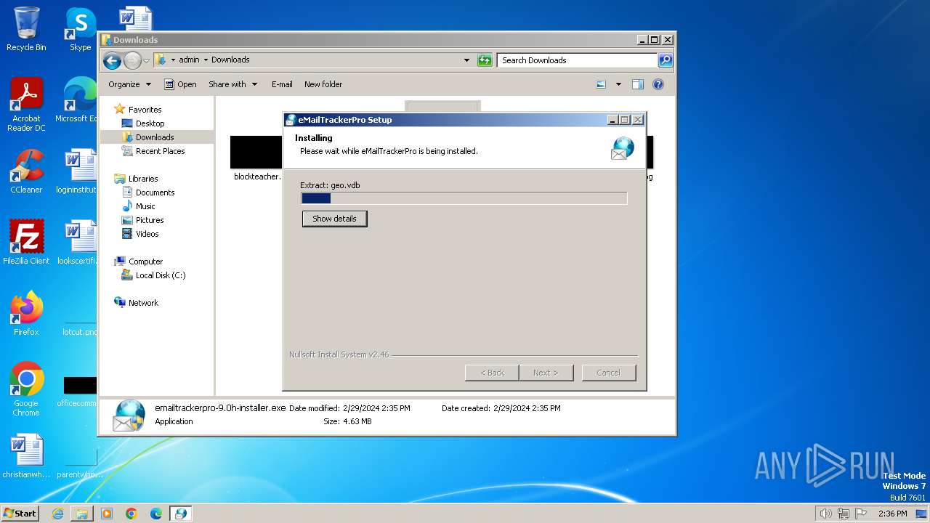Click forward arrow in Downloads explorer window
Screen dimensions: 930x523
click(x=132, y=60)
